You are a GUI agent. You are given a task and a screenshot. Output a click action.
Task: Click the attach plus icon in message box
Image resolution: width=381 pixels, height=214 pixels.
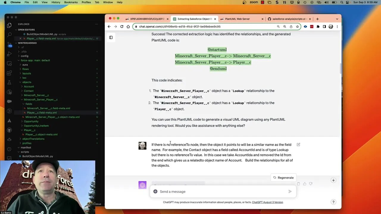(155, 191)
